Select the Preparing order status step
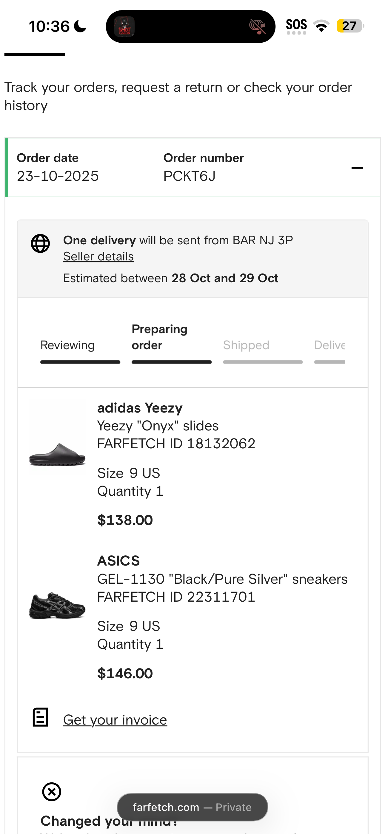Viewport: 385px width, 834px height. pos(159,337)
